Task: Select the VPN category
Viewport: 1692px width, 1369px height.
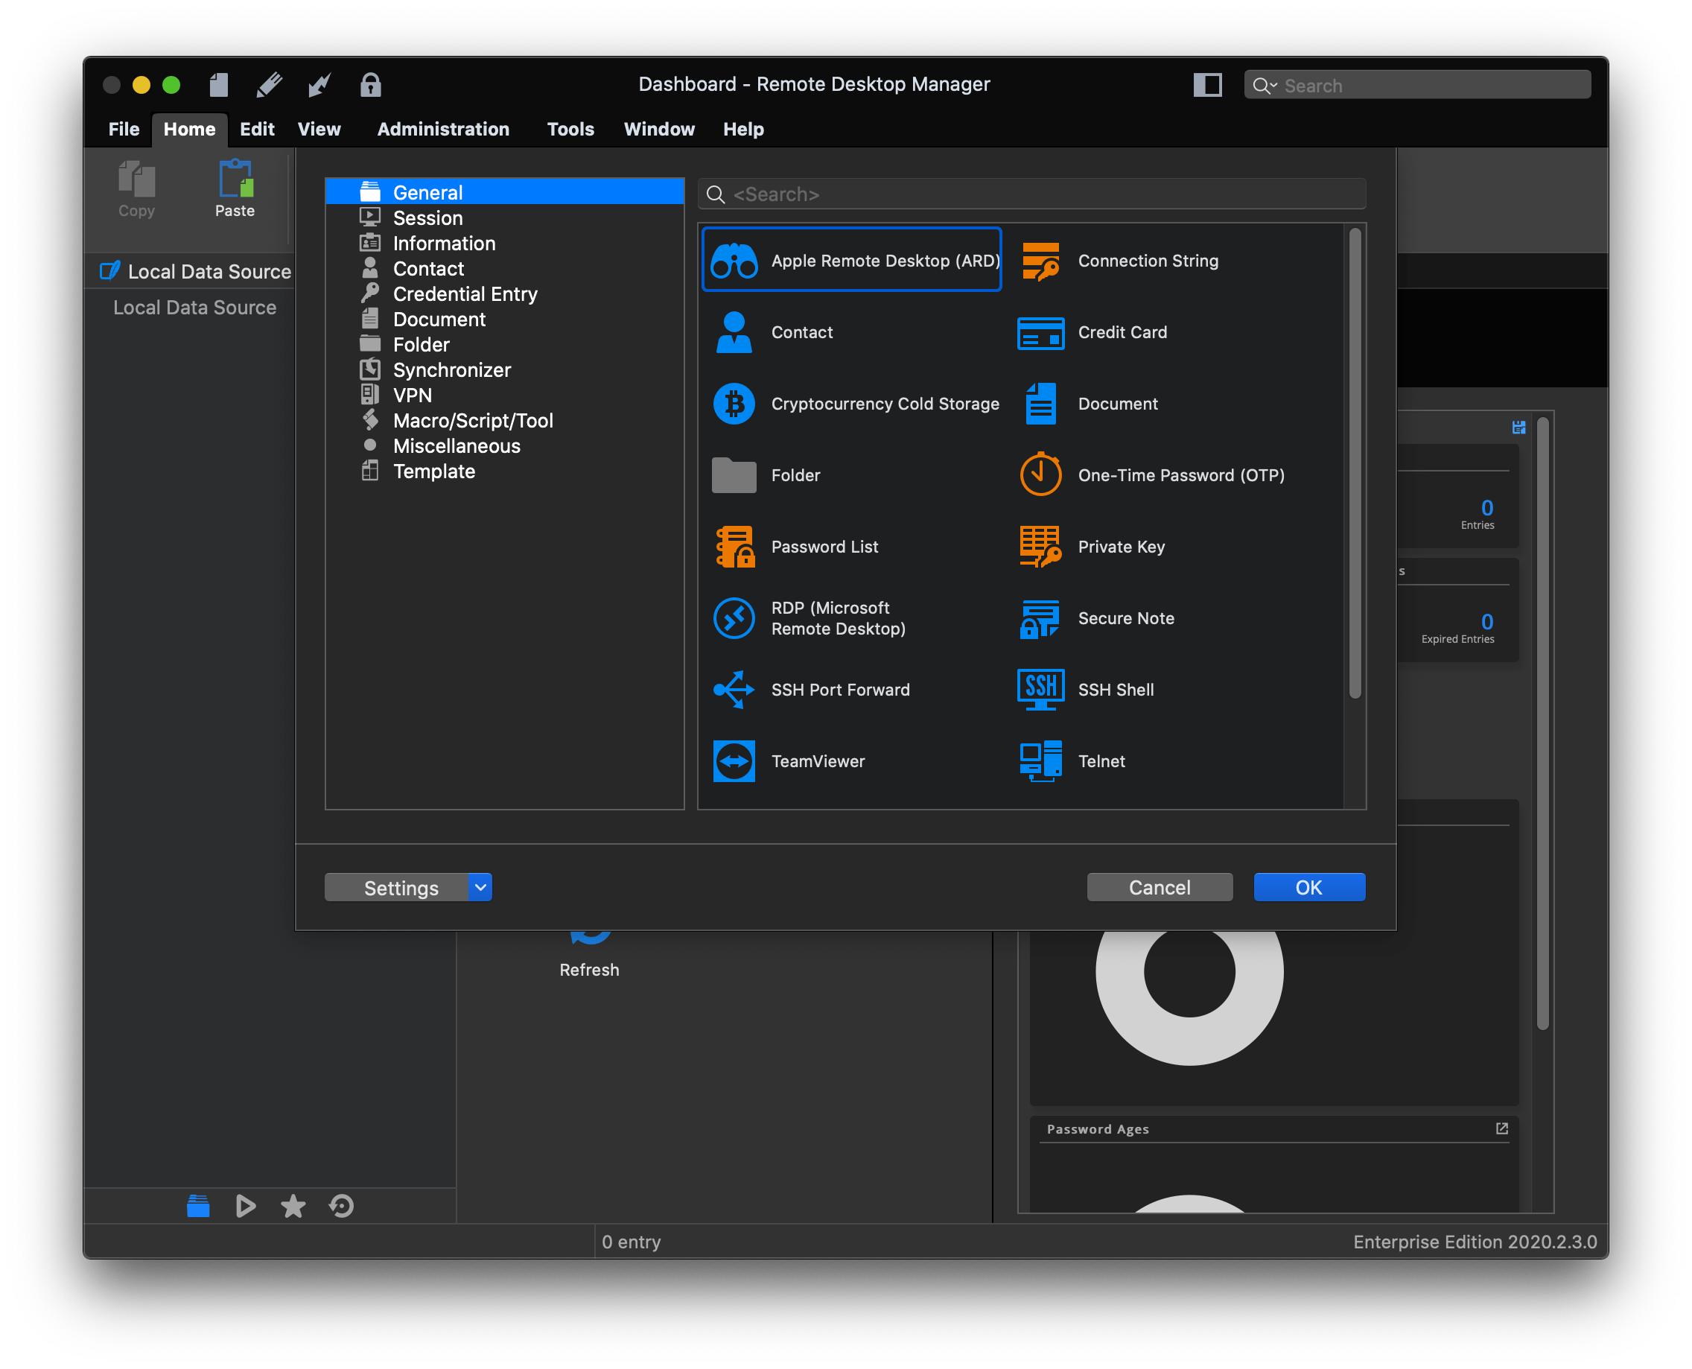Action: [505, 394]
